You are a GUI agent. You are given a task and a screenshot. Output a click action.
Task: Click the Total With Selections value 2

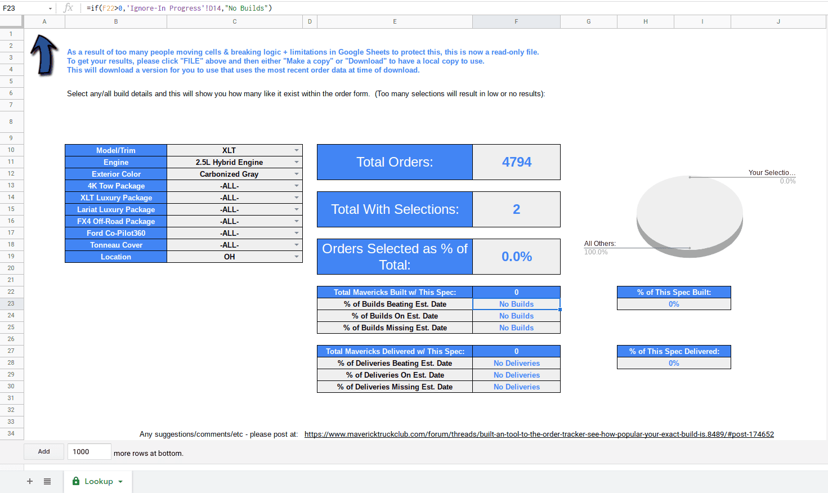point(516,209)
